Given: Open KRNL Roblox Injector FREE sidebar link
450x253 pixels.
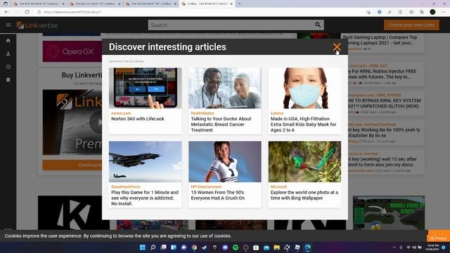Looking at the screenshot, I should pyautogui.click(x=382, y=74).
